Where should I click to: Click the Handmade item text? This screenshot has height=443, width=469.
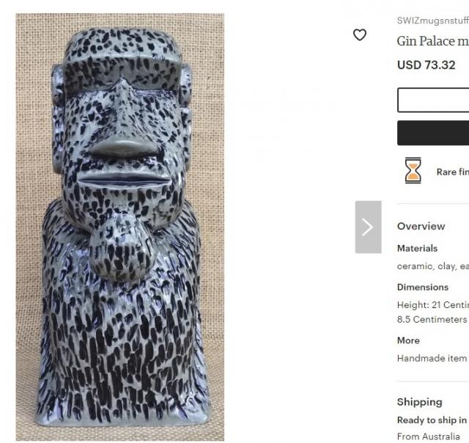(432, 358)
